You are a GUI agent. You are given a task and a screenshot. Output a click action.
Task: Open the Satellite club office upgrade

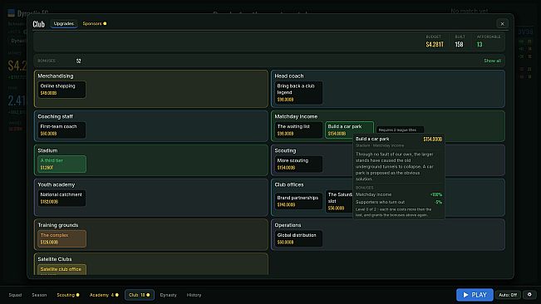61,270
